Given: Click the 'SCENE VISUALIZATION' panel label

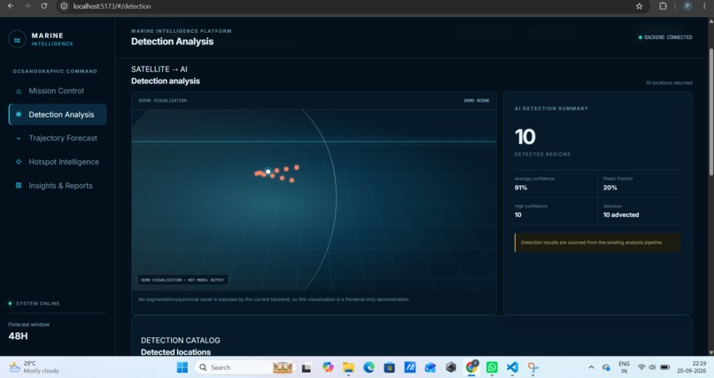Looking at the screenshot, I should pyautogui.click(x=163, y=101).
